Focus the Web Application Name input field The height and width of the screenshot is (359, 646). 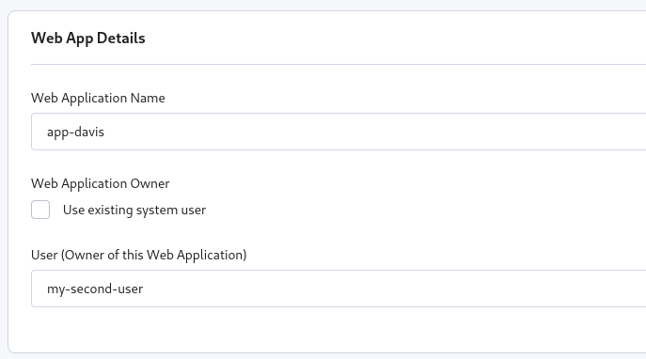click(339, 132)
